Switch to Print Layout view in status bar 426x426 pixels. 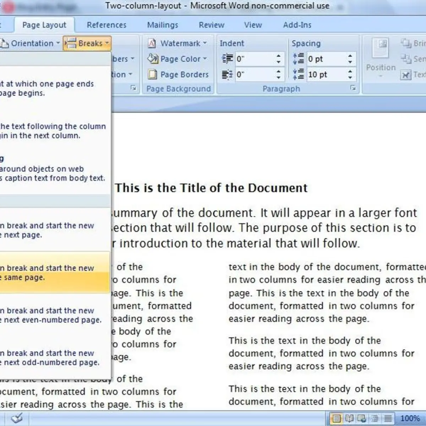coord(337,419)
